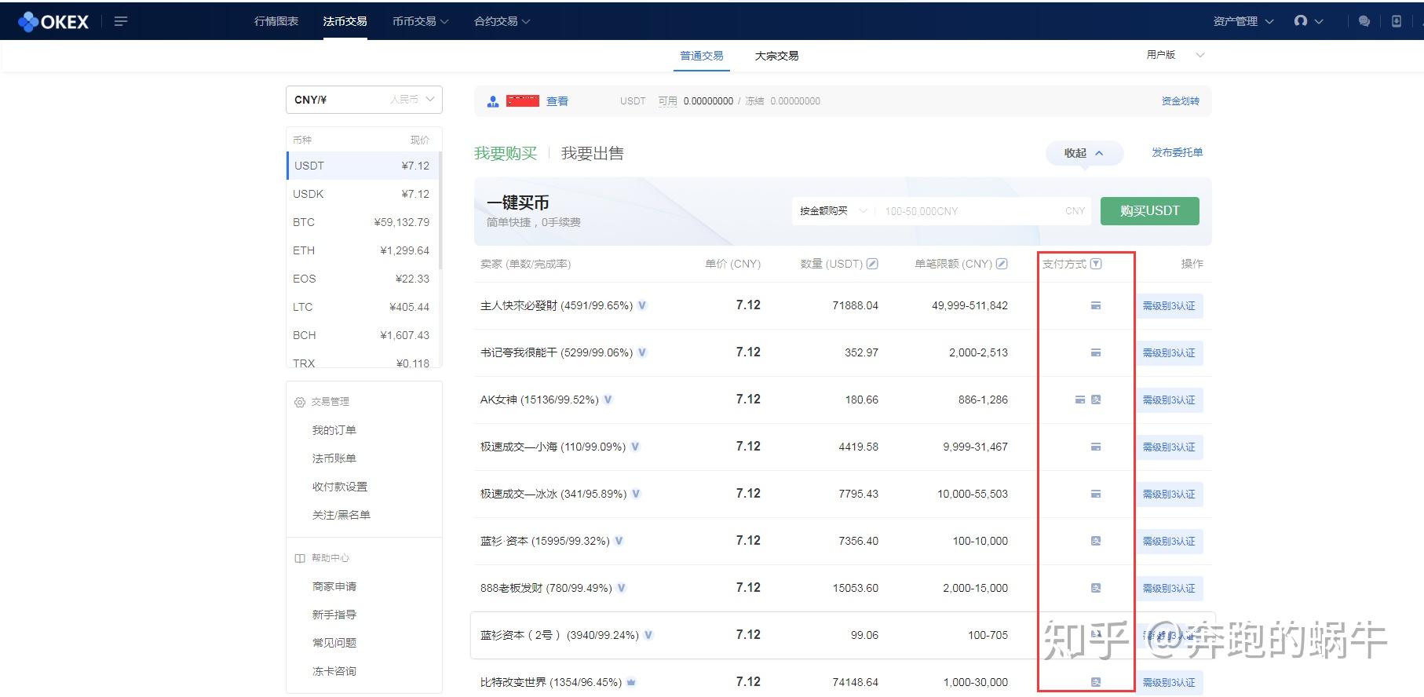Open 收付款设置 in the sidebar
This screenshot has height=697, width=1424.
pyautogui.click(x=340, y=487)
